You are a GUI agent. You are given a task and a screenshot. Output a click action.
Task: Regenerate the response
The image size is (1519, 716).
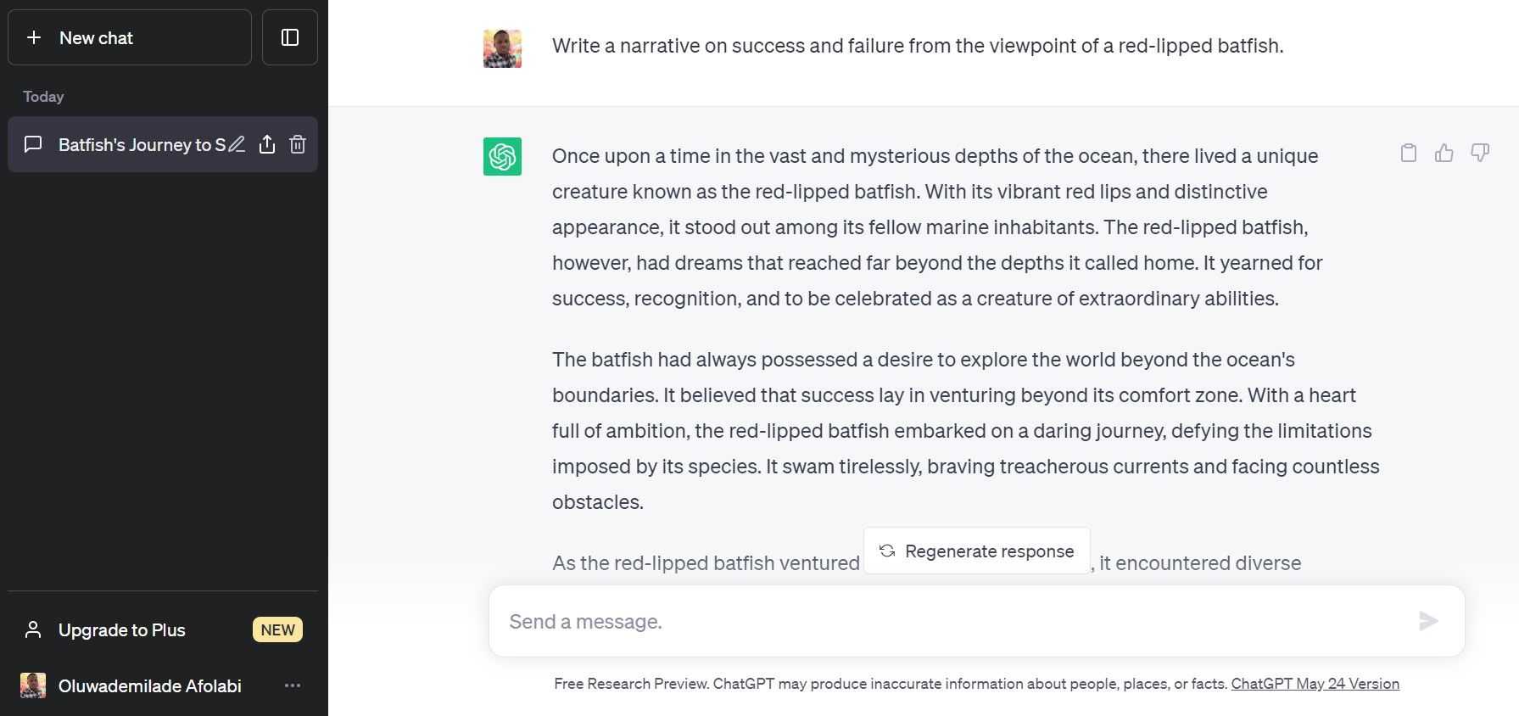pyautogui.click(x=977, y=551)
